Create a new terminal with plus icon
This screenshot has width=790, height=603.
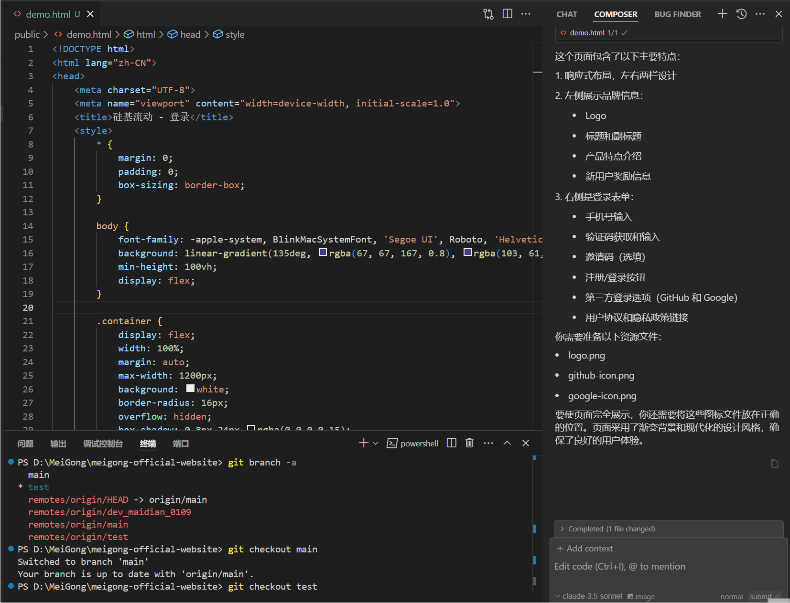point(363,443)
